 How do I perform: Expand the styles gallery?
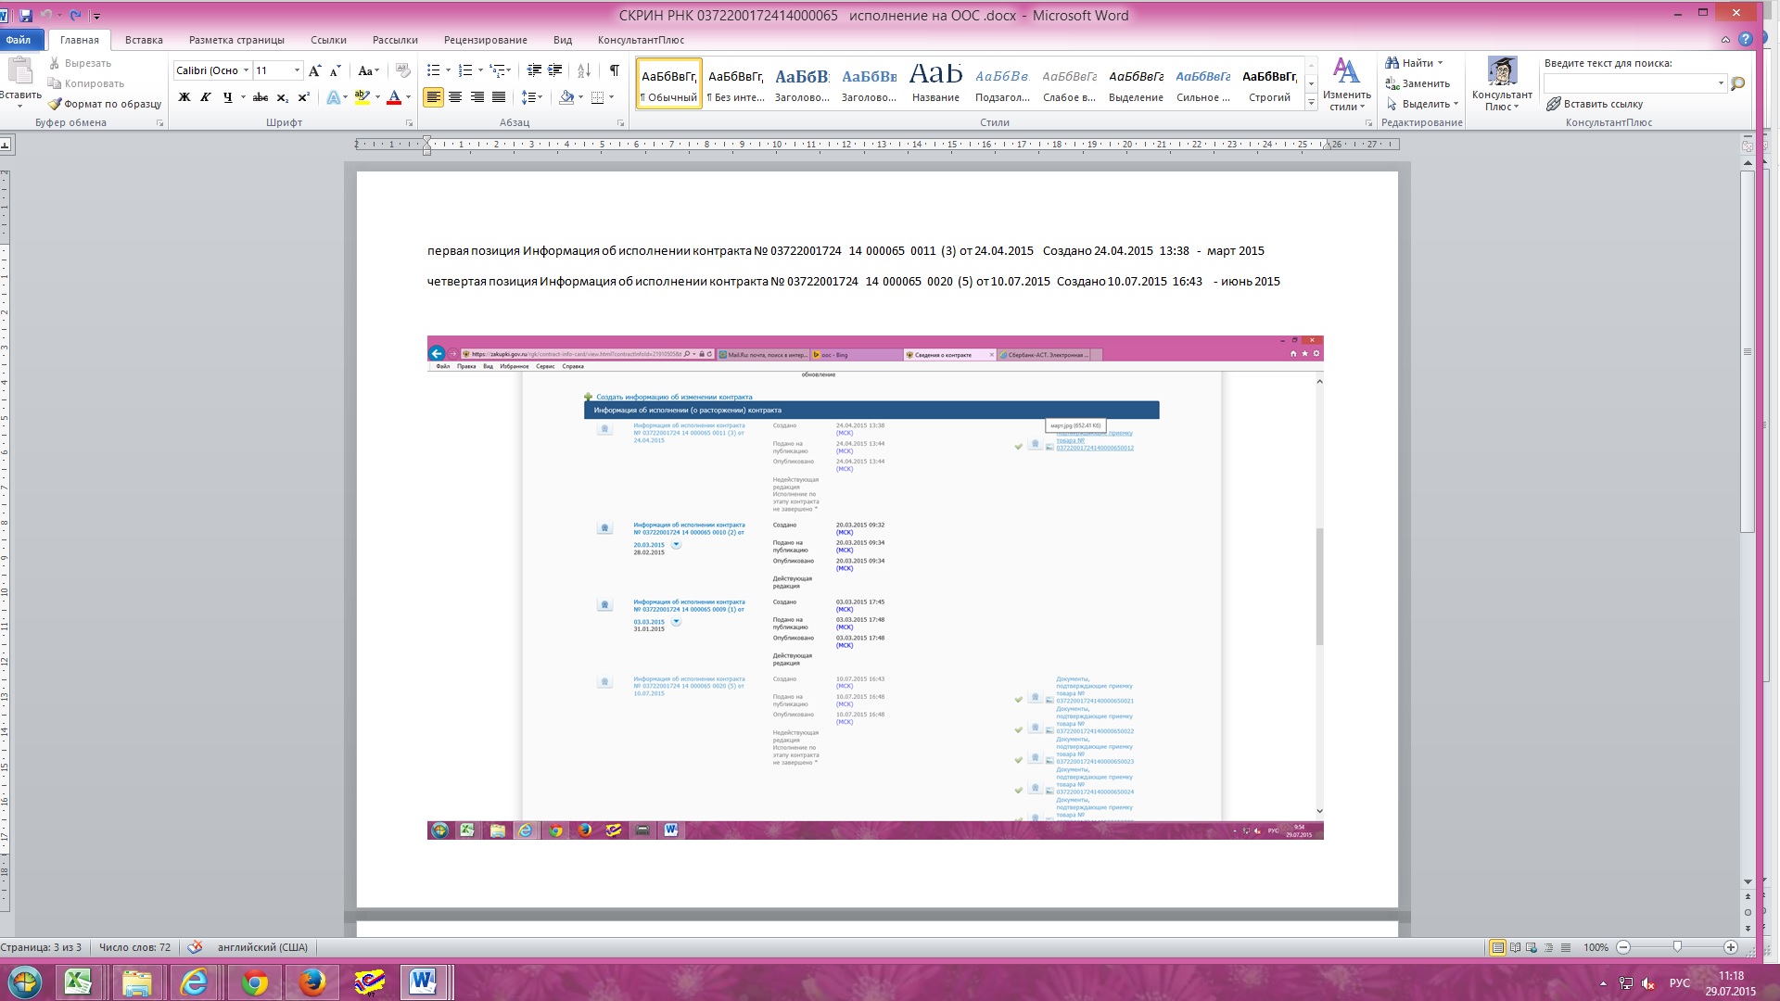[x=1311, y=103]
